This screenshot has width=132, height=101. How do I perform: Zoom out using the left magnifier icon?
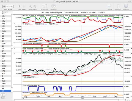(31, 6)
